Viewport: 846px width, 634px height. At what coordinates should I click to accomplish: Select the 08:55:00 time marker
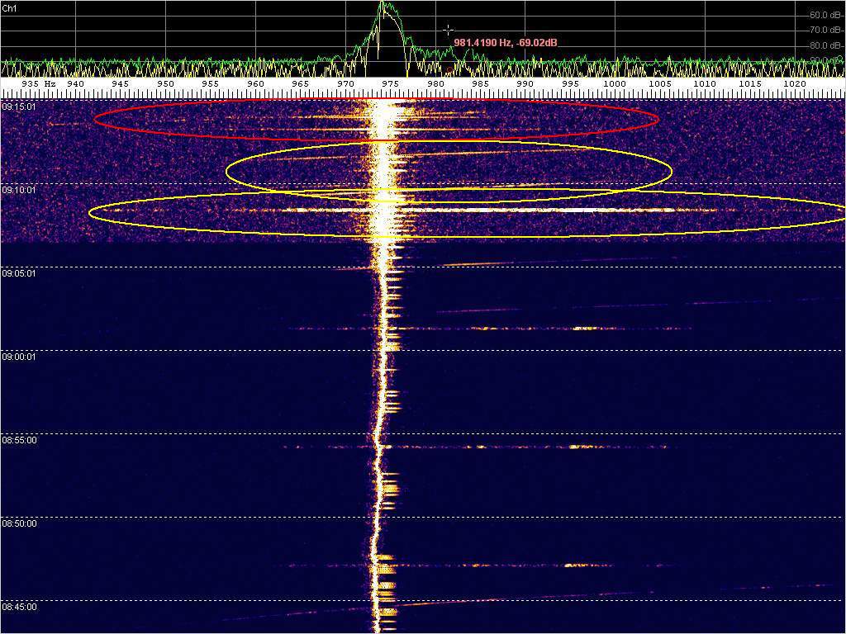pyautogui.click(x=19, y=440)
